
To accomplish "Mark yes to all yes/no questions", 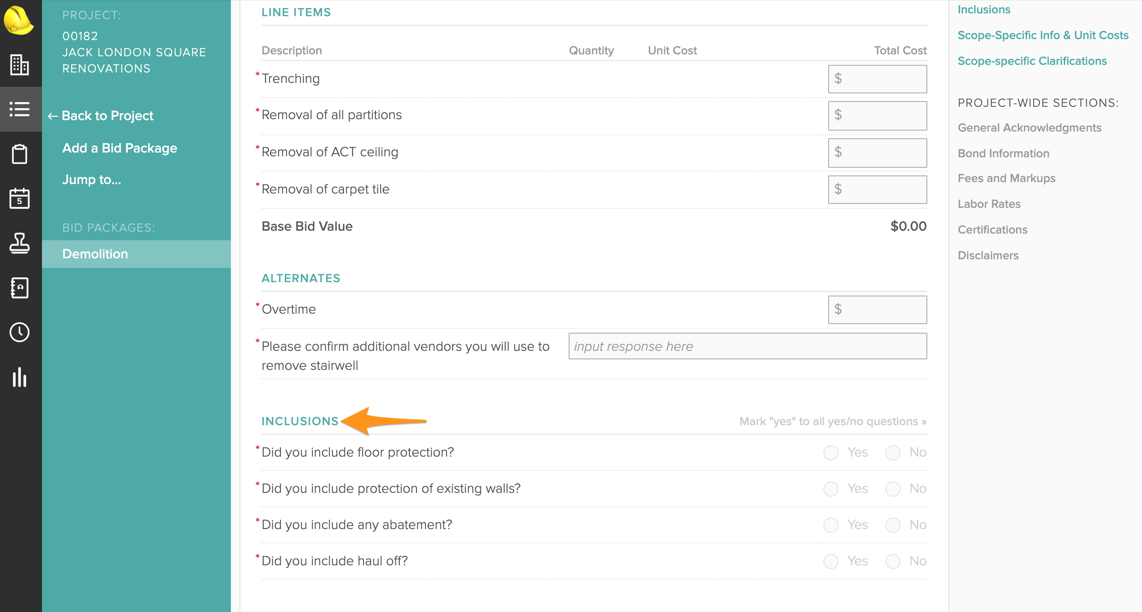I will tap(833, 421).
